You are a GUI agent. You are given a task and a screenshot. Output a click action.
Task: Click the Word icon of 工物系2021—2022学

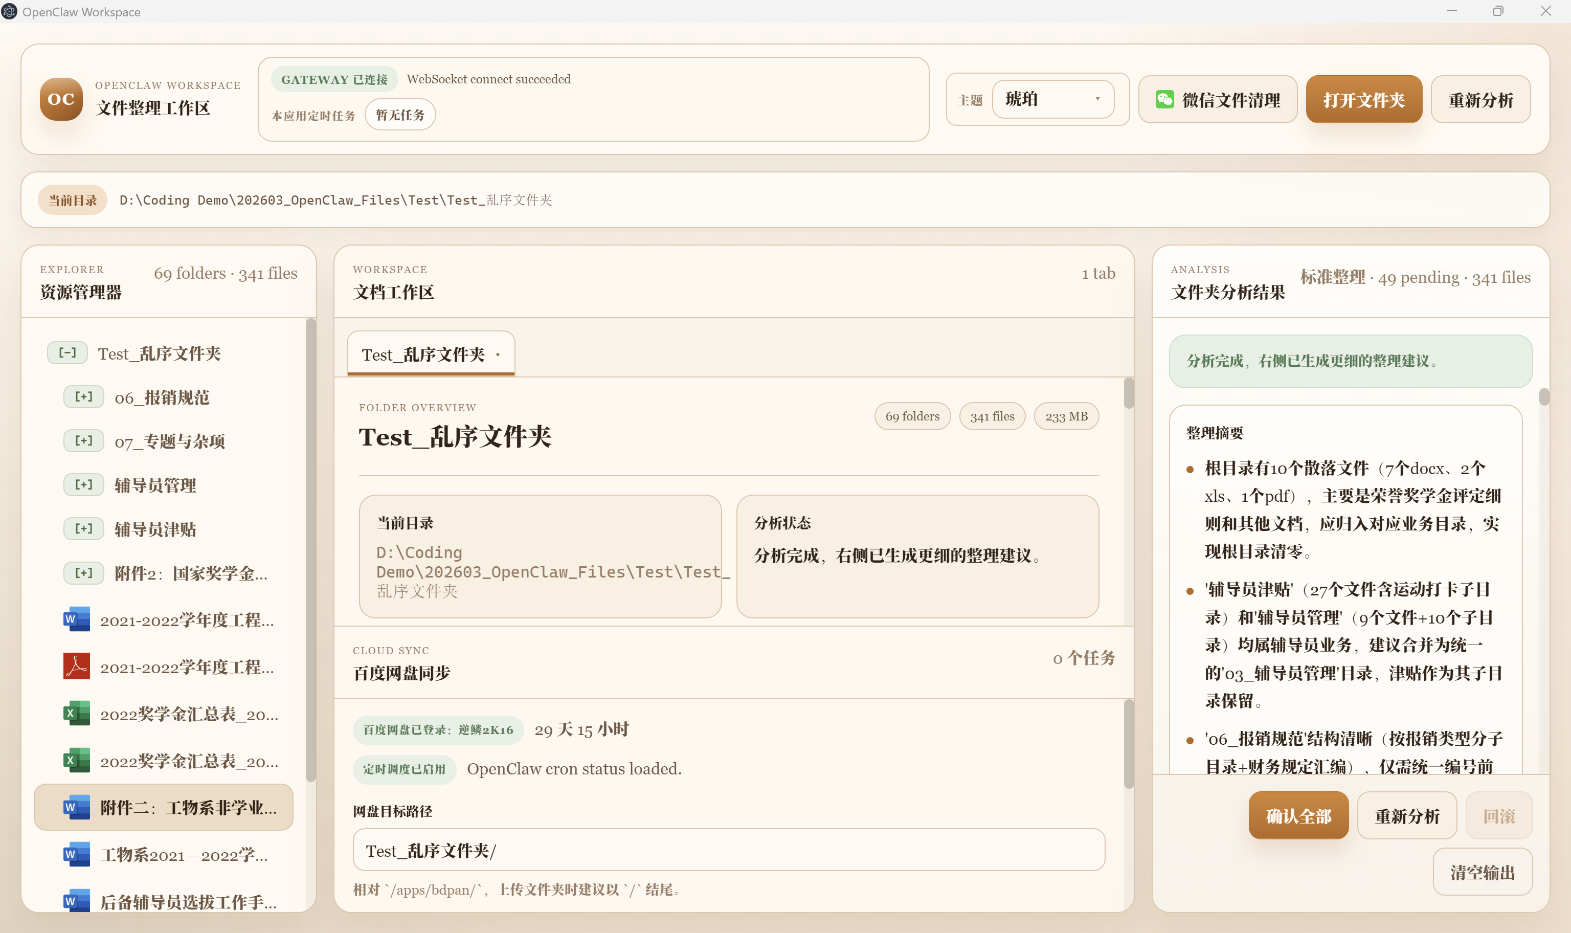[77, 854]
